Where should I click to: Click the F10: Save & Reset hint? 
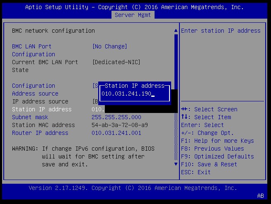[x=209, y=164]
